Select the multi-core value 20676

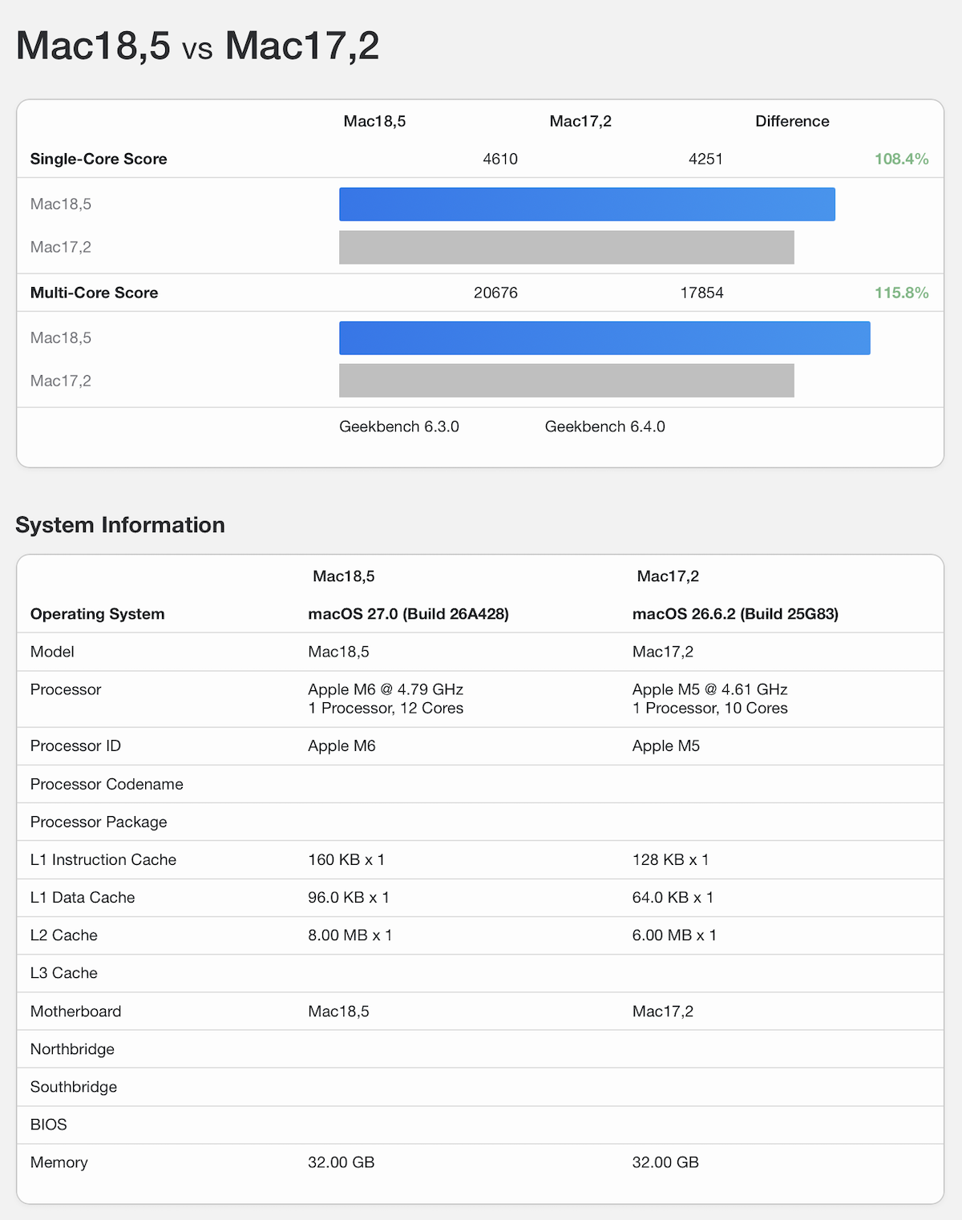tap(495, 293)
